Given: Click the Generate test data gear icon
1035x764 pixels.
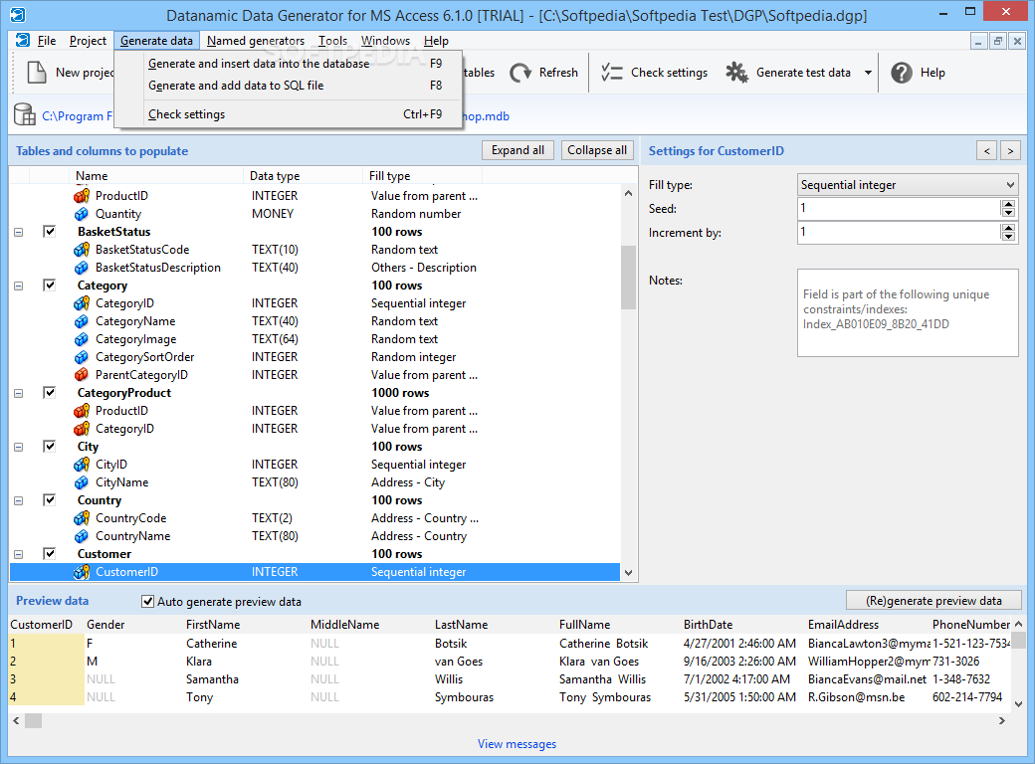Looking at the screenshot, I should tap(736, 73).
